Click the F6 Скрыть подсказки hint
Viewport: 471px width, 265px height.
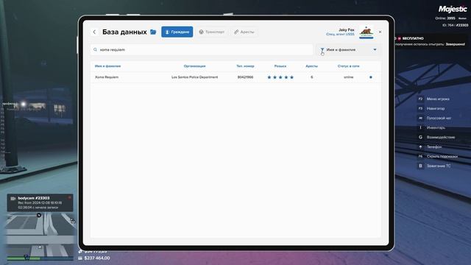tap(438, 156)
